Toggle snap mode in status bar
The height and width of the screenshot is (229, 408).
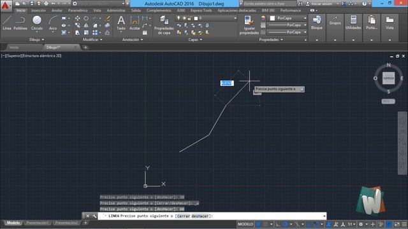tap(265, 224)
